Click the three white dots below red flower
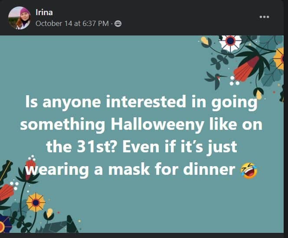 pos(234,81)
